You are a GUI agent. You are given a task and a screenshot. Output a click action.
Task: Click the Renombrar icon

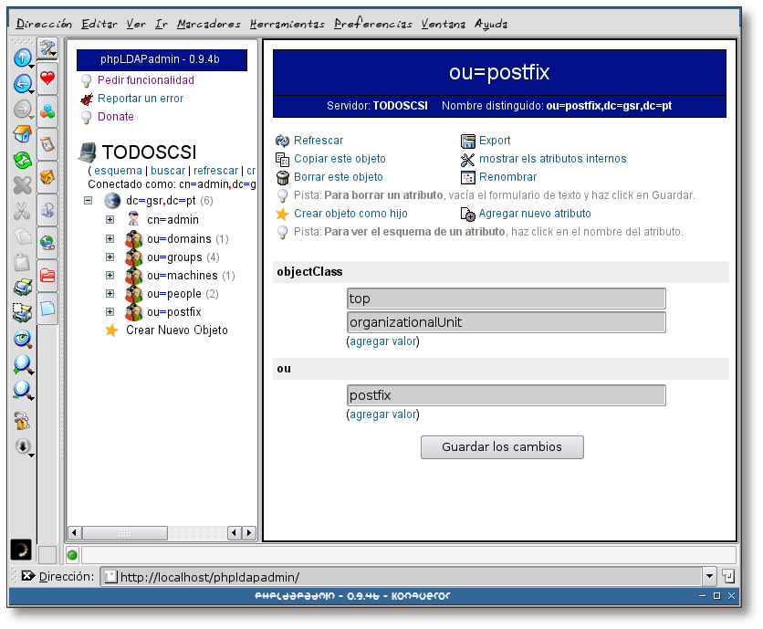tap(467, 177)
